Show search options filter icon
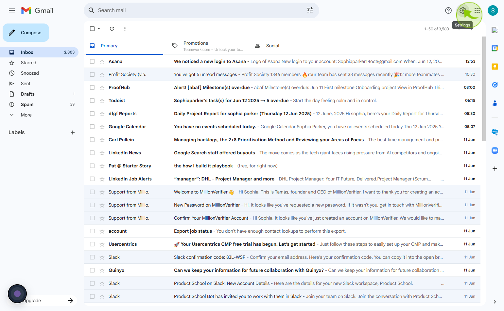Image resolution: width=504 pixels, height=311 pixels. click(310, 10)
